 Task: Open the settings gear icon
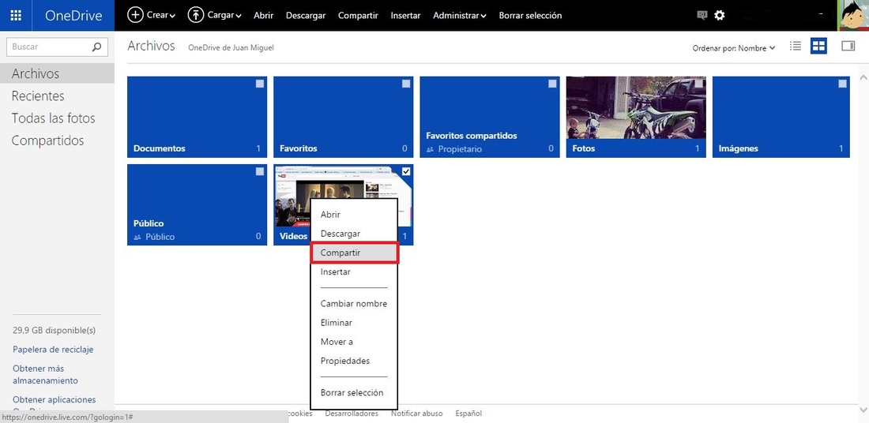point(720,16)
